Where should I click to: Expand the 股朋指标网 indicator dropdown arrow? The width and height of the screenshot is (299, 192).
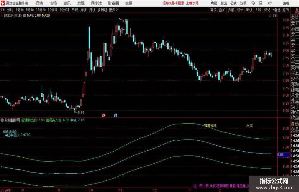pyautogui.click(x=2, y=120)
